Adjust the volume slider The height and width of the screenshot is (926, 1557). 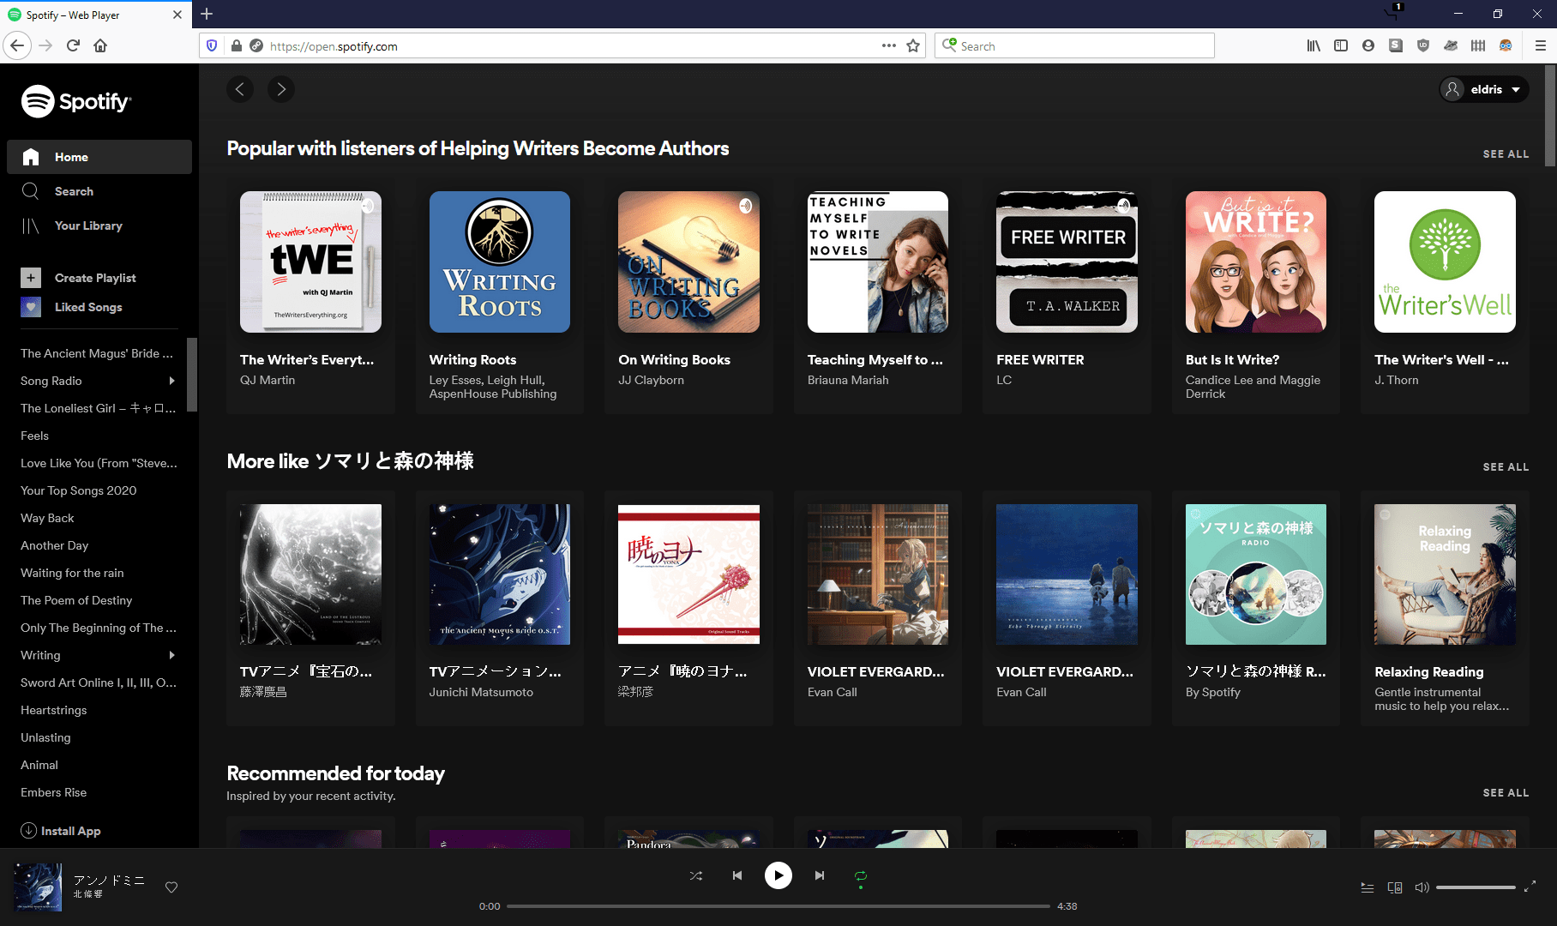(x=1476, y=887)
